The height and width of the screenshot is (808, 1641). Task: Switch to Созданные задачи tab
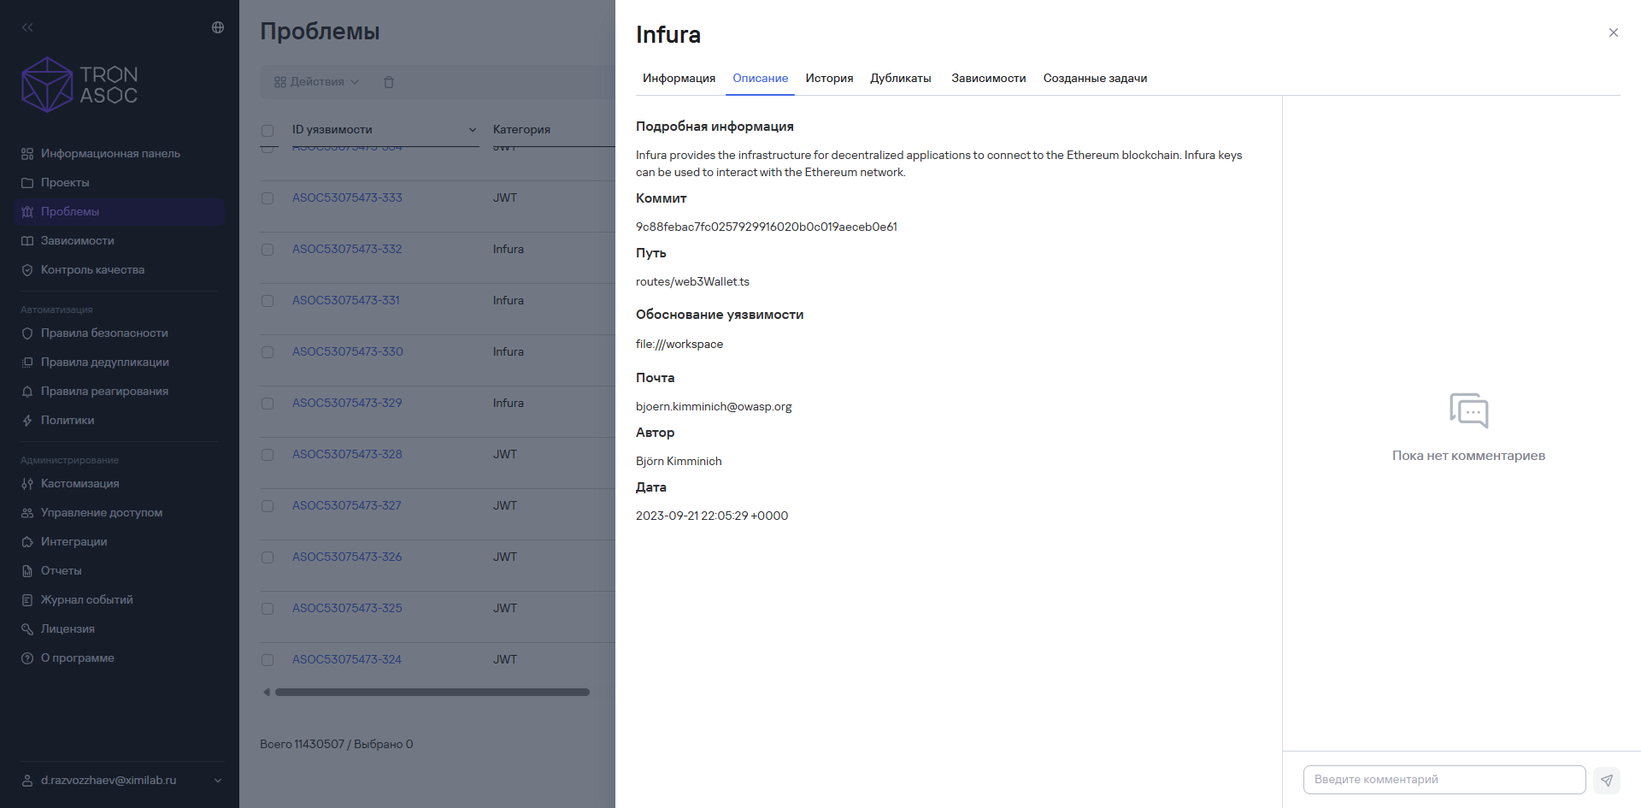point(1095,78)
